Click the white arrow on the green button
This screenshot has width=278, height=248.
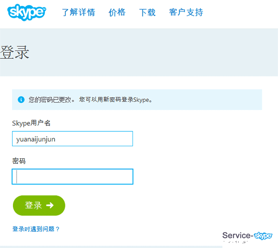click(x=50, y=205)
